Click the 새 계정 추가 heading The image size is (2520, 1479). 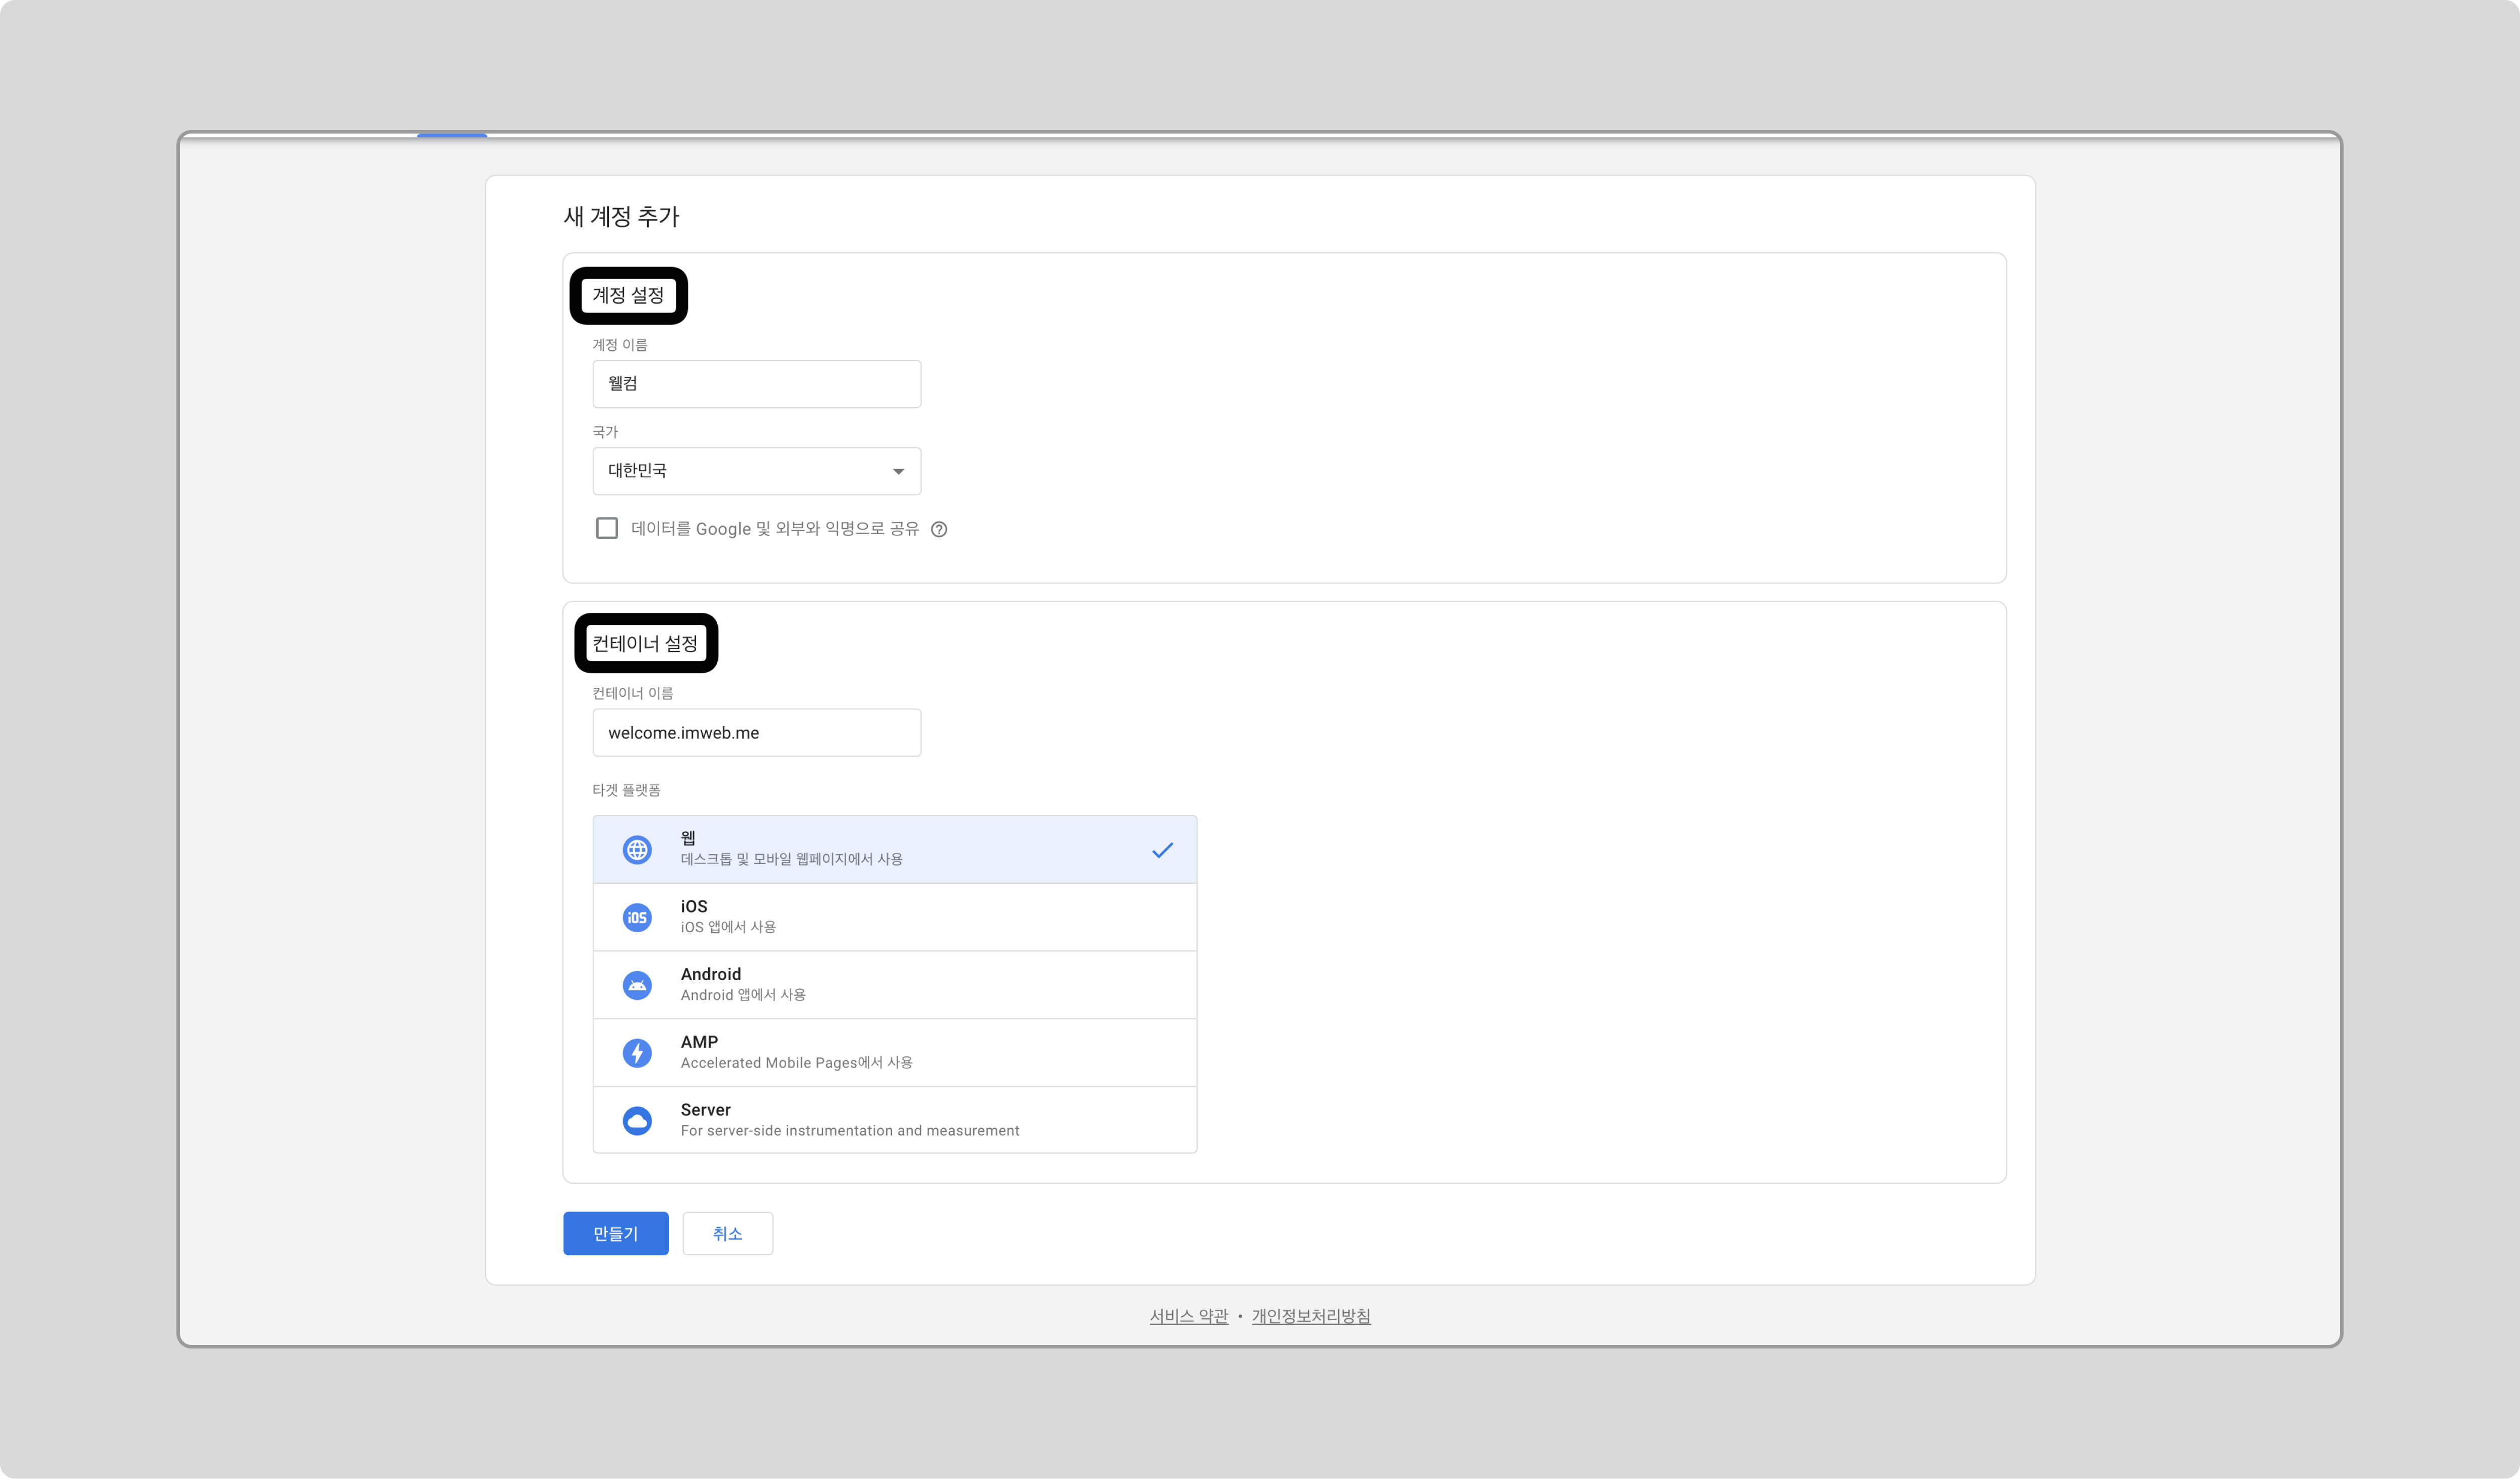point(621,216)
